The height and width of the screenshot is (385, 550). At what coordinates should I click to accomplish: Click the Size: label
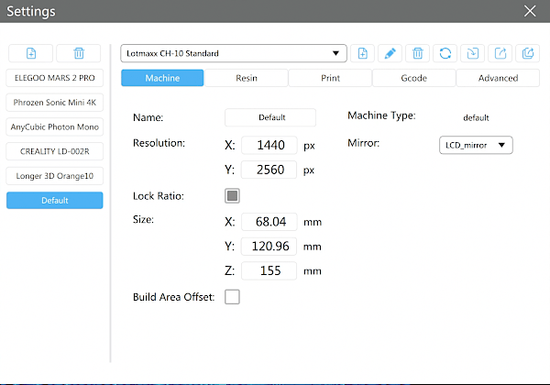point(143,219)
